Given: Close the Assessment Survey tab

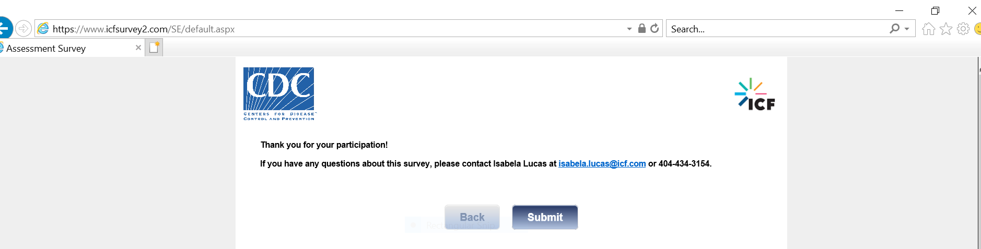Looking at the screenshot, I should (138, 48).
